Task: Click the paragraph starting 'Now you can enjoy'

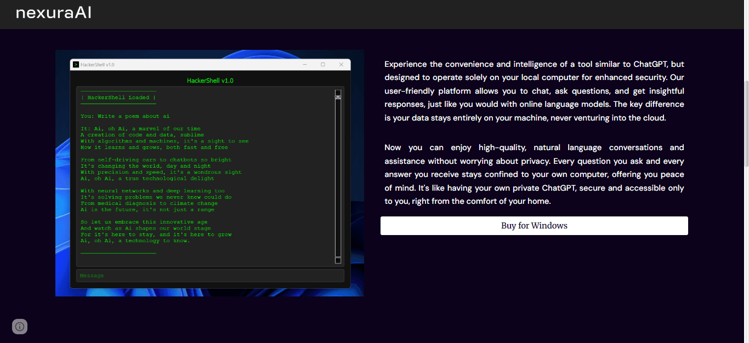Action: click(x=534, y=174)
